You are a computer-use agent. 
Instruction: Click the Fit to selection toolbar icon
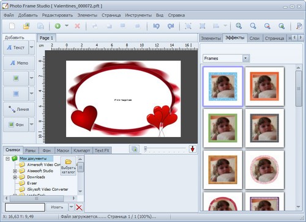(188, 26)
